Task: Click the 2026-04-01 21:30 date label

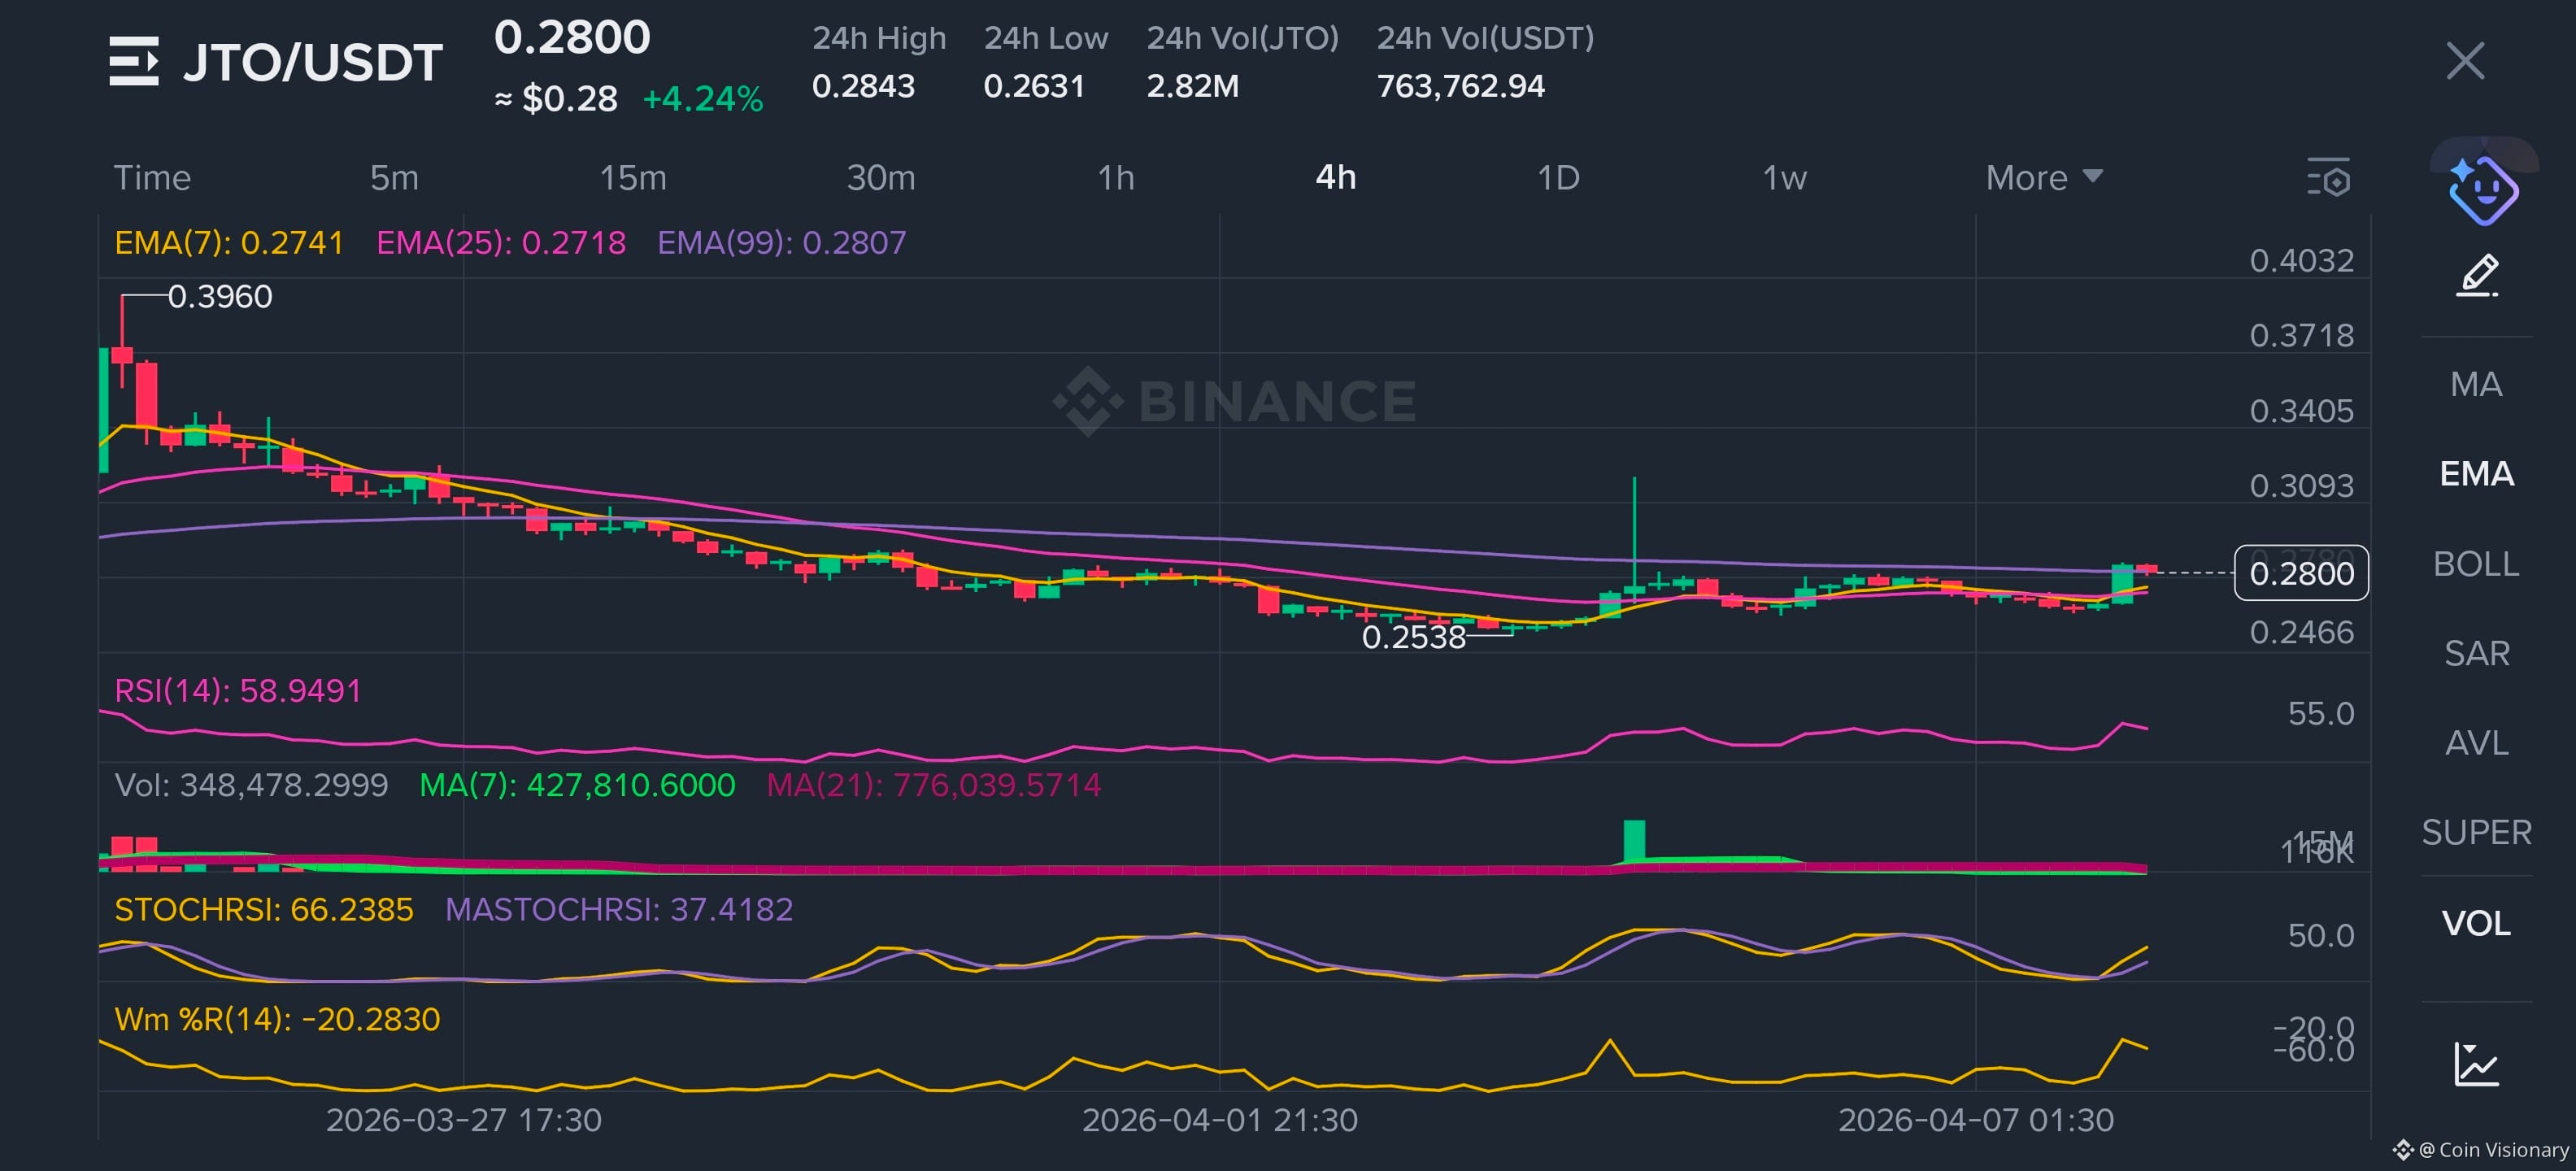Action: tap(1220, 1120)
